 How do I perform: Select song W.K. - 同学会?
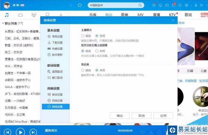click(13, 66)
